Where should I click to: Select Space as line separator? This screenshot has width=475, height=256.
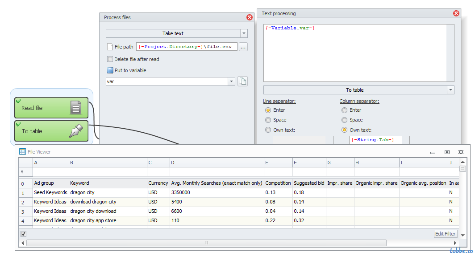268,120
